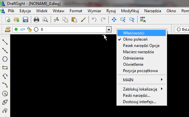Select the Rectangle tool in sidebar
This screenshot has height=117, width=189.
(x=5, y=68)
